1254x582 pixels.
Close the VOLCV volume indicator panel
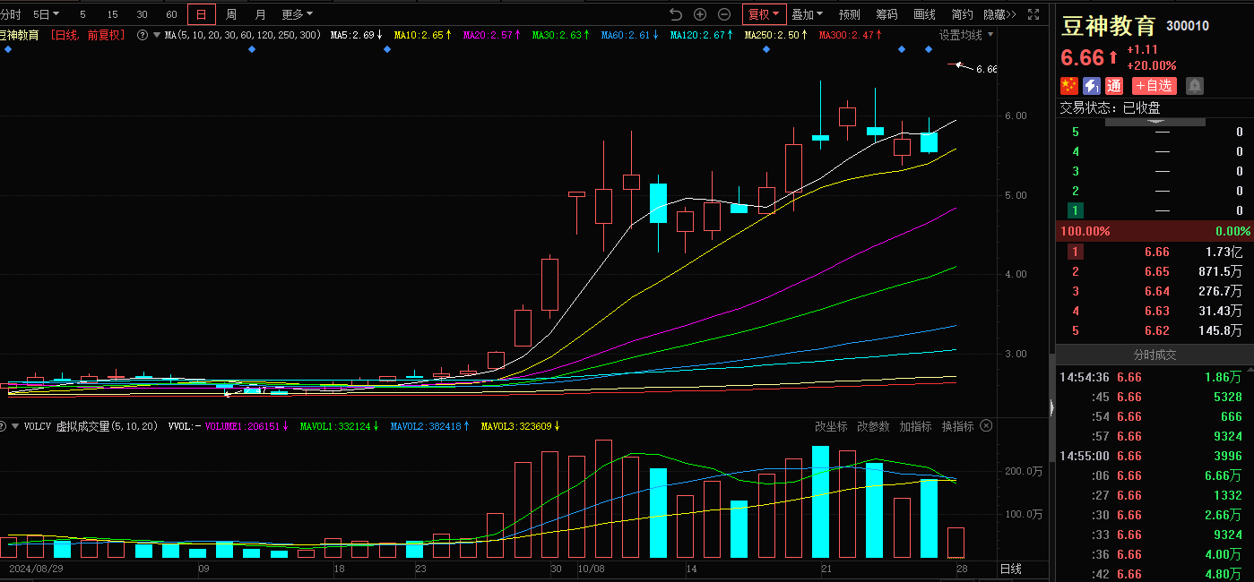987,426
